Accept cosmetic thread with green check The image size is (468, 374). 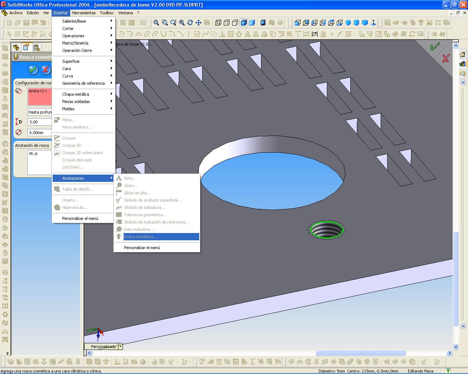pyautogui.click(x=33, y=69)
